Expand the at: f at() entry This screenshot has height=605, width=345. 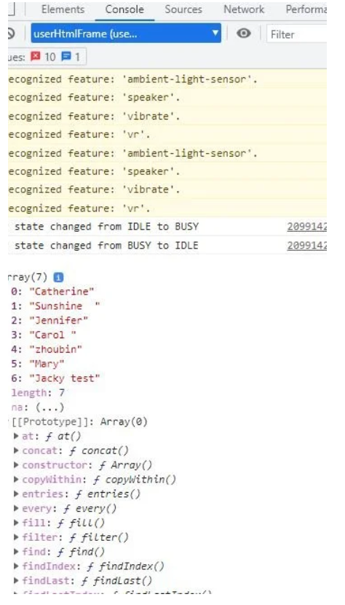[16, 436]
